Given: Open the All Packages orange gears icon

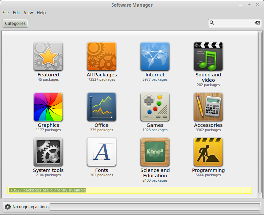Looking at the screenshot, I should tap(102, 56).
